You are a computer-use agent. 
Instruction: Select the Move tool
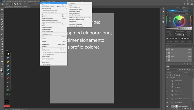click(x=2, y=9)
